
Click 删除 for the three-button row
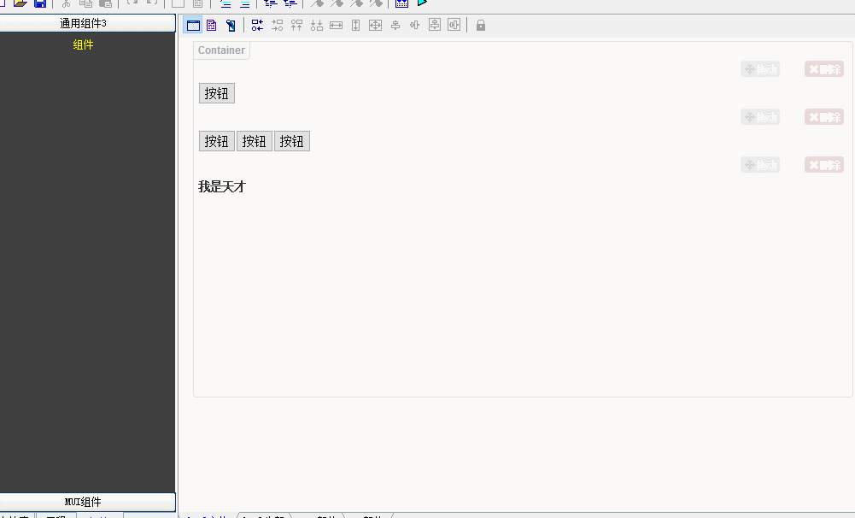(x=824, y=117)
